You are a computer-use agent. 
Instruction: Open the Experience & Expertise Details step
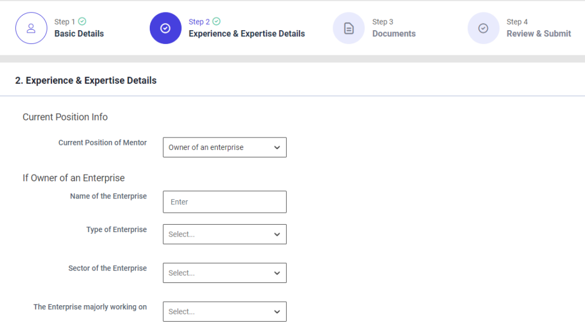246,34
